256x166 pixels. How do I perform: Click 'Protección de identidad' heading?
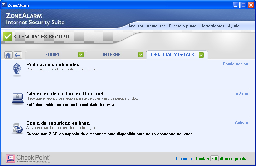[53, 65]
